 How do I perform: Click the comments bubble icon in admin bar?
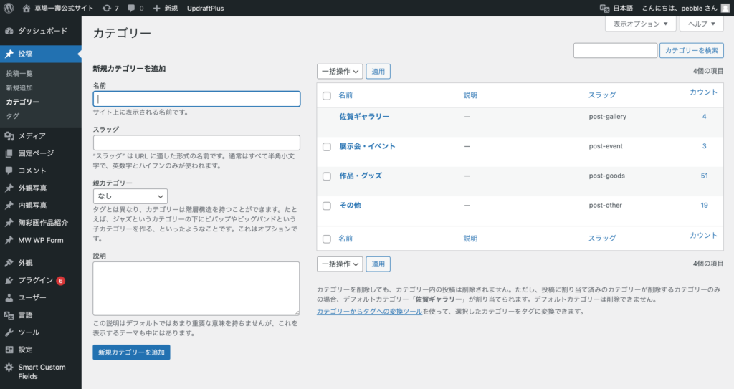(x=131, y=8)
